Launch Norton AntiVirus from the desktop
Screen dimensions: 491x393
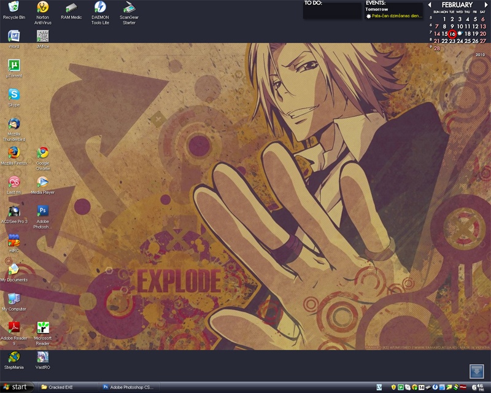point(42,12)
